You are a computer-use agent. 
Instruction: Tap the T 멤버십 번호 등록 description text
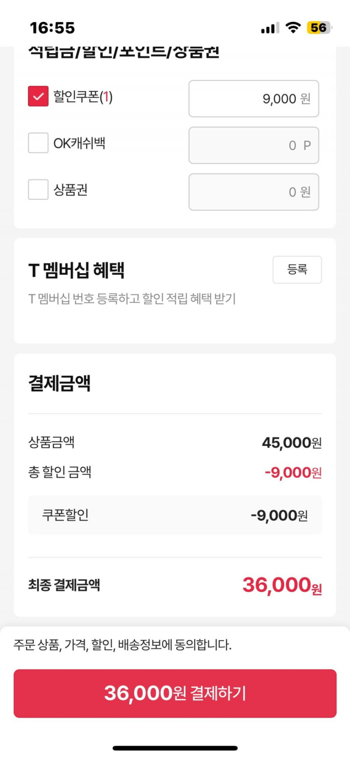click(132, 299)
